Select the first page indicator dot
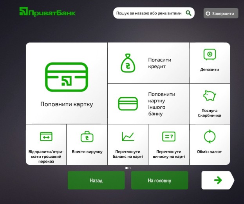Viewport: 244px width, 204px height. 126,168
